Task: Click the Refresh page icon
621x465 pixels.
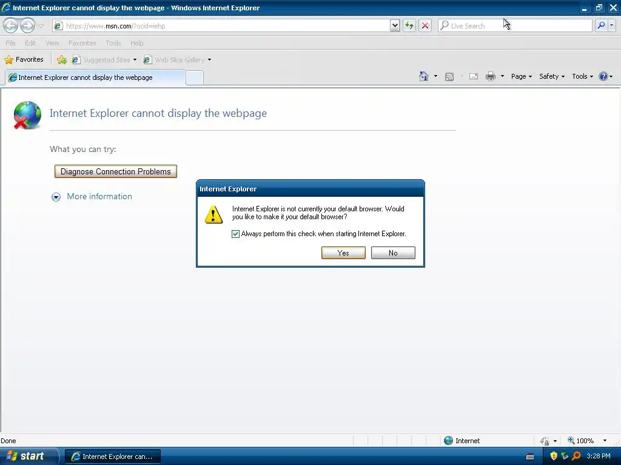Action: pos(409,25)
